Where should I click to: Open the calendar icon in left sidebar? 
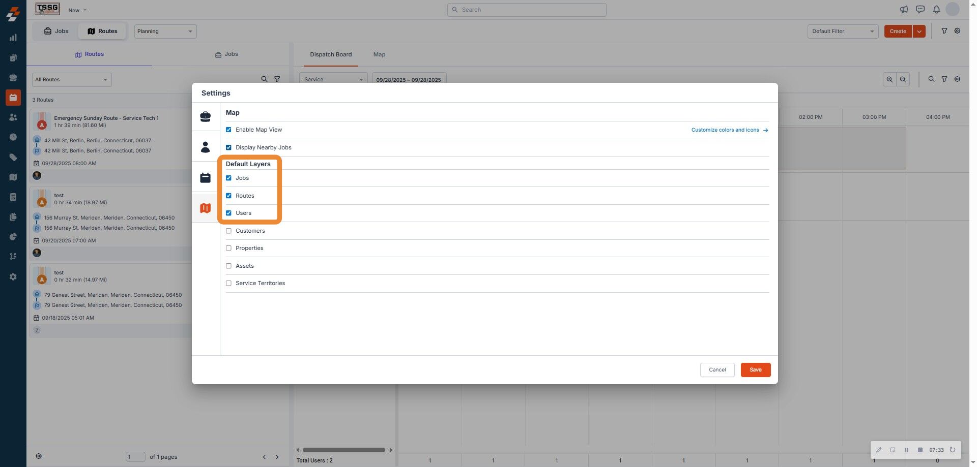pyautogui.click(x=13, y=97)
